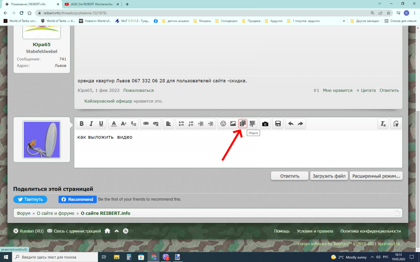This screenshot has width=420, height=262.
Task: Click the Media insert icon
Action: coord(243,124)
